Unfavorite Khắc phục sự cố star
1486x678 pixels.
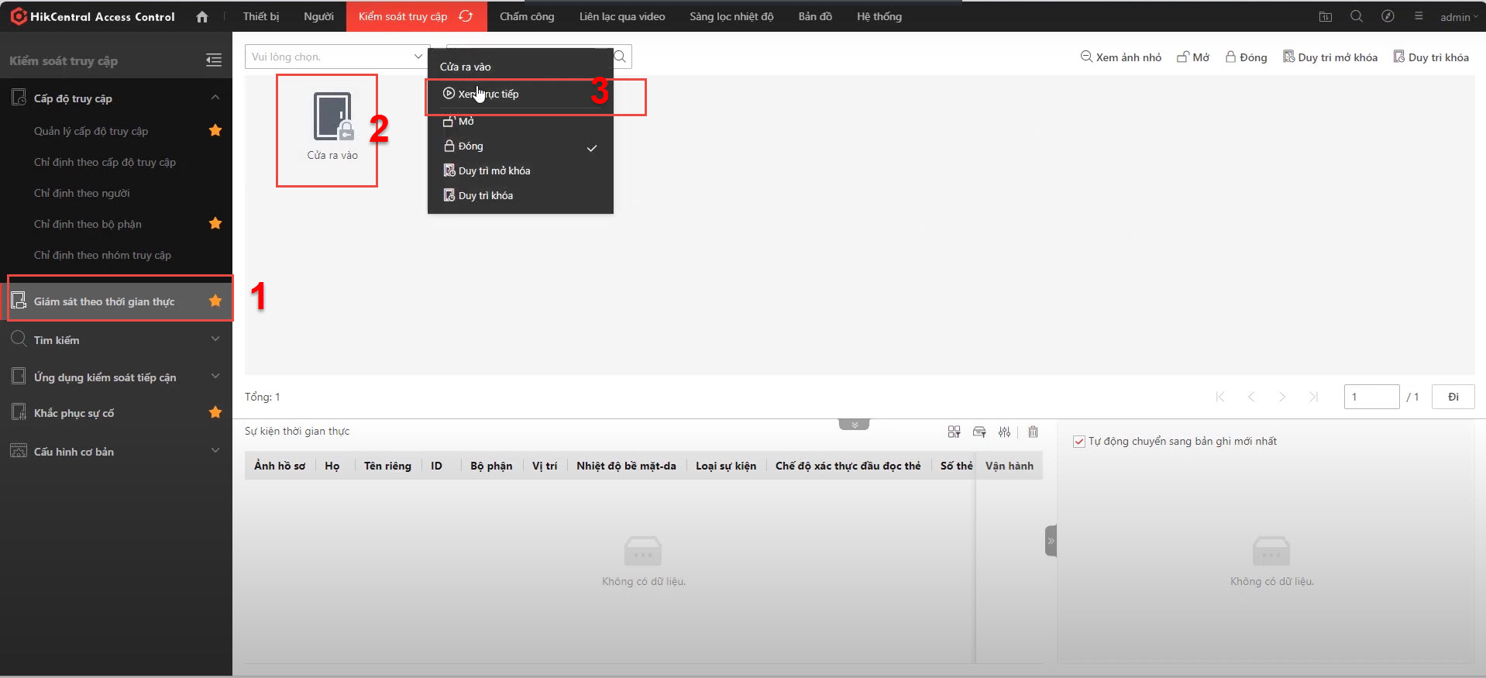point(215,412)
